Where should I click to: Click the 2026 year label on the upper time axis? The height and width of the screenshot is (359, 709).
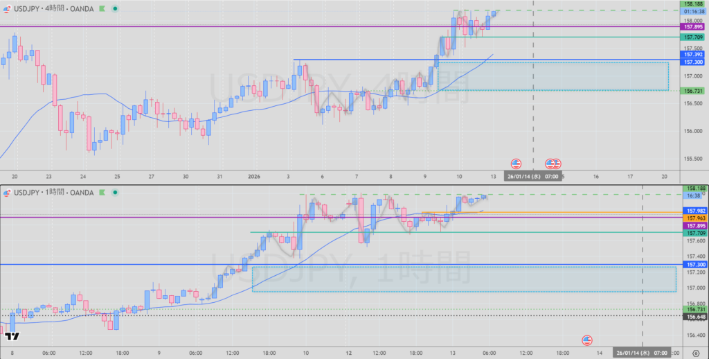pos(254,176)
